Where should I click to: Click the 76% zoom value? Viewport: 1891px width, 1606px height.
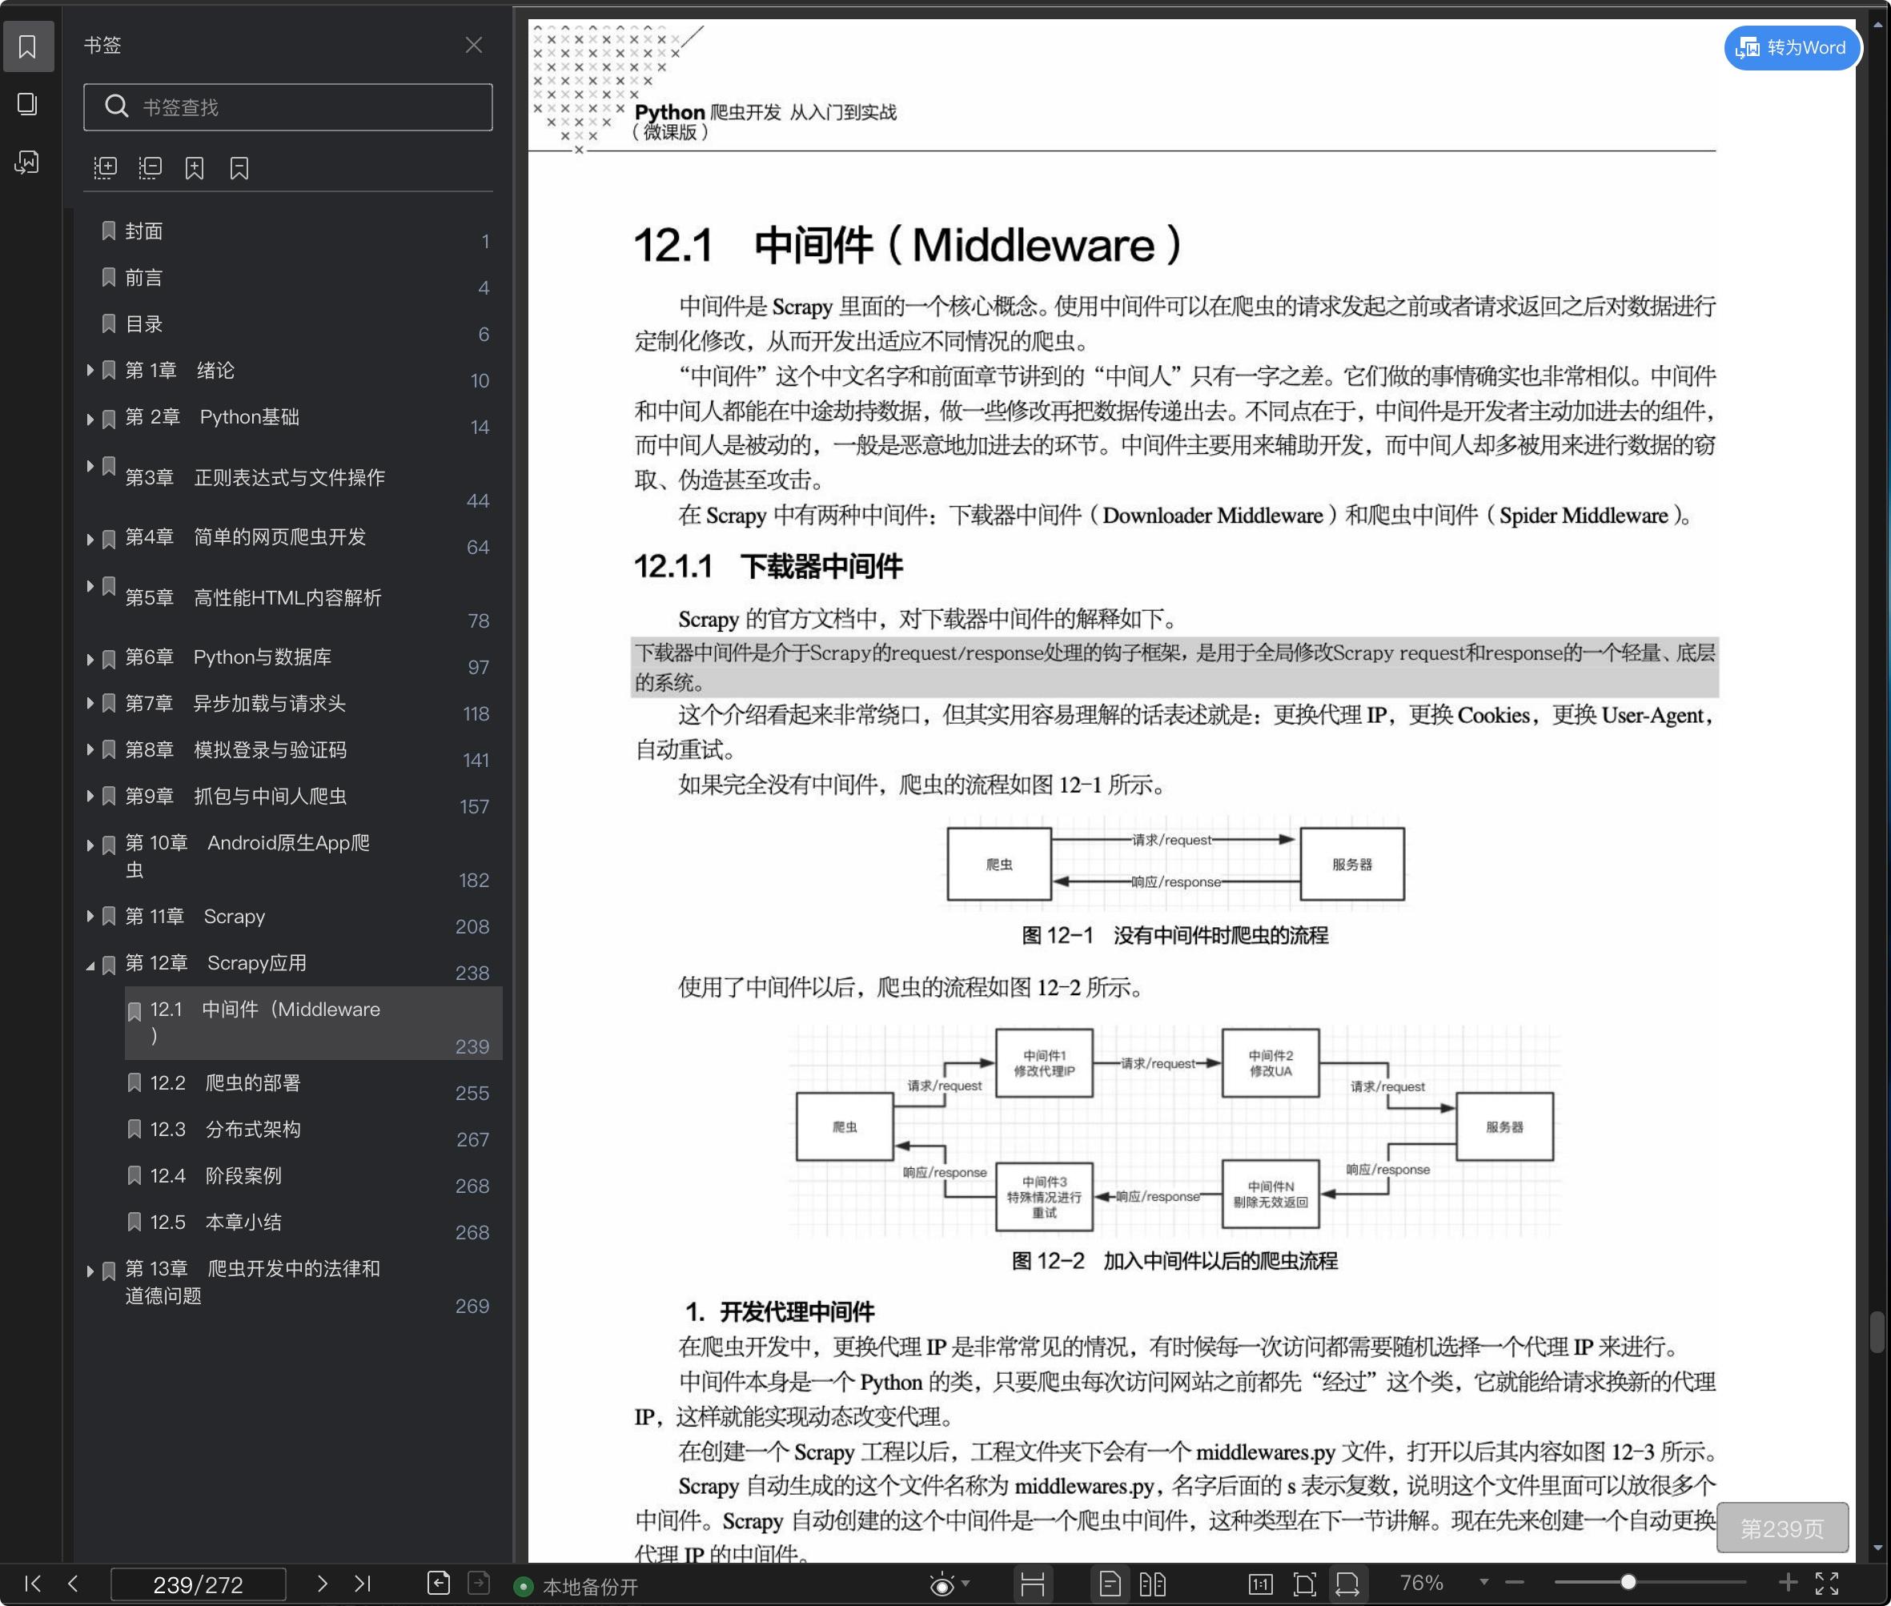coord(1421,1584)
